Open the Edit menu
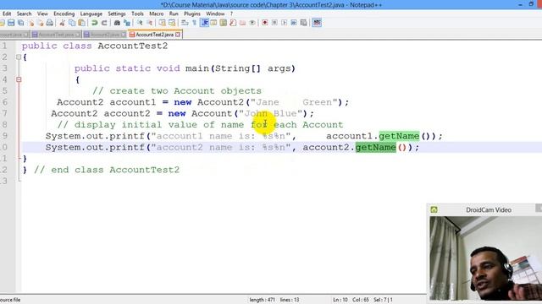The width and height of the screenshot is (542, 304). pyautogui.click(x=7, y=14)
